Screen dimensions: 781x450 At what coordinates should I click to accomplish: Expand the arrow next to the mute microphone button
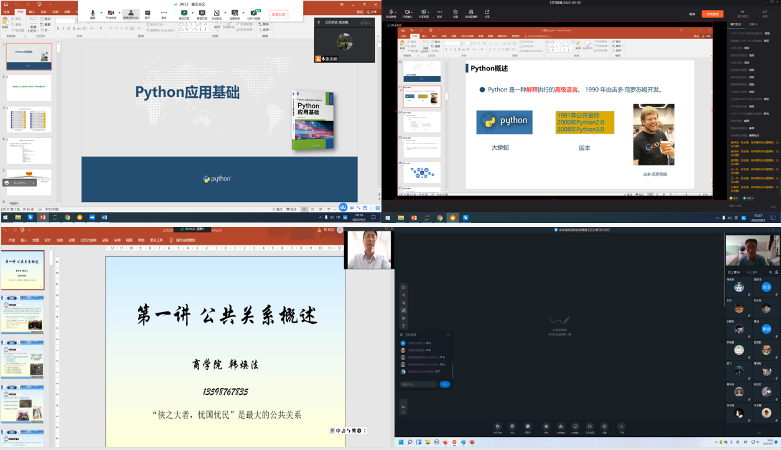100,12
